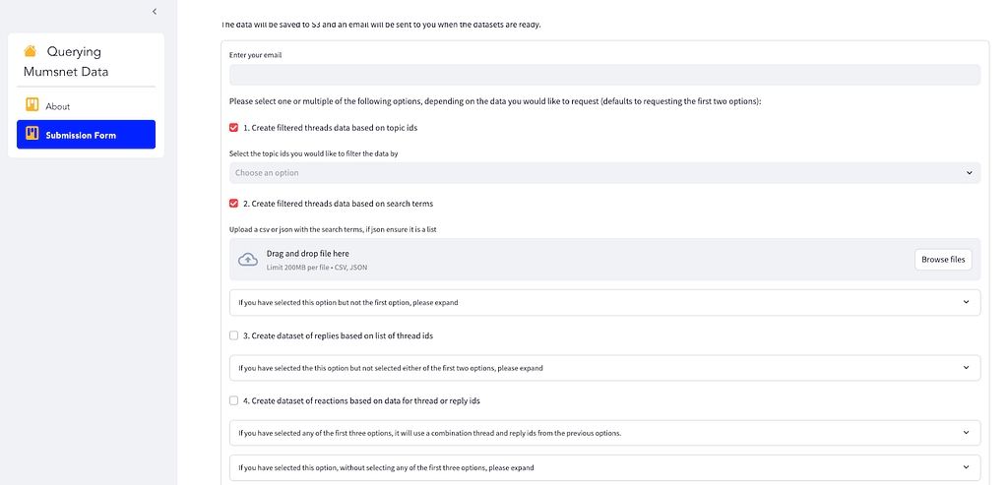Open the topic ids Choose an option dropdown
Screen dimensions: 1008x485
[x=605, y=173]
